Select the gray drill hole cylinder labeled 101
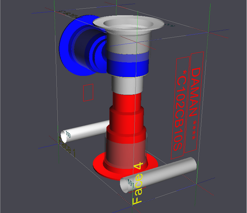Image resolution: width=247 pixels, height=213 pixels. point(158,175)
